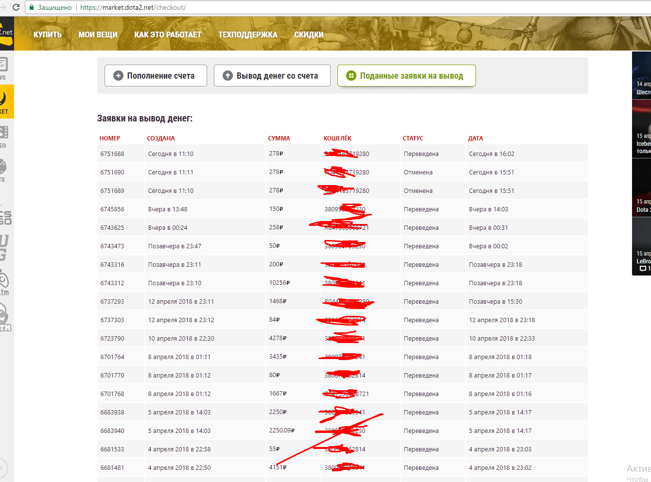Select the Market icon in left sidebar
Image resolution: width=651 pixels, height=482 pixels.
click(x=5, y=101)
